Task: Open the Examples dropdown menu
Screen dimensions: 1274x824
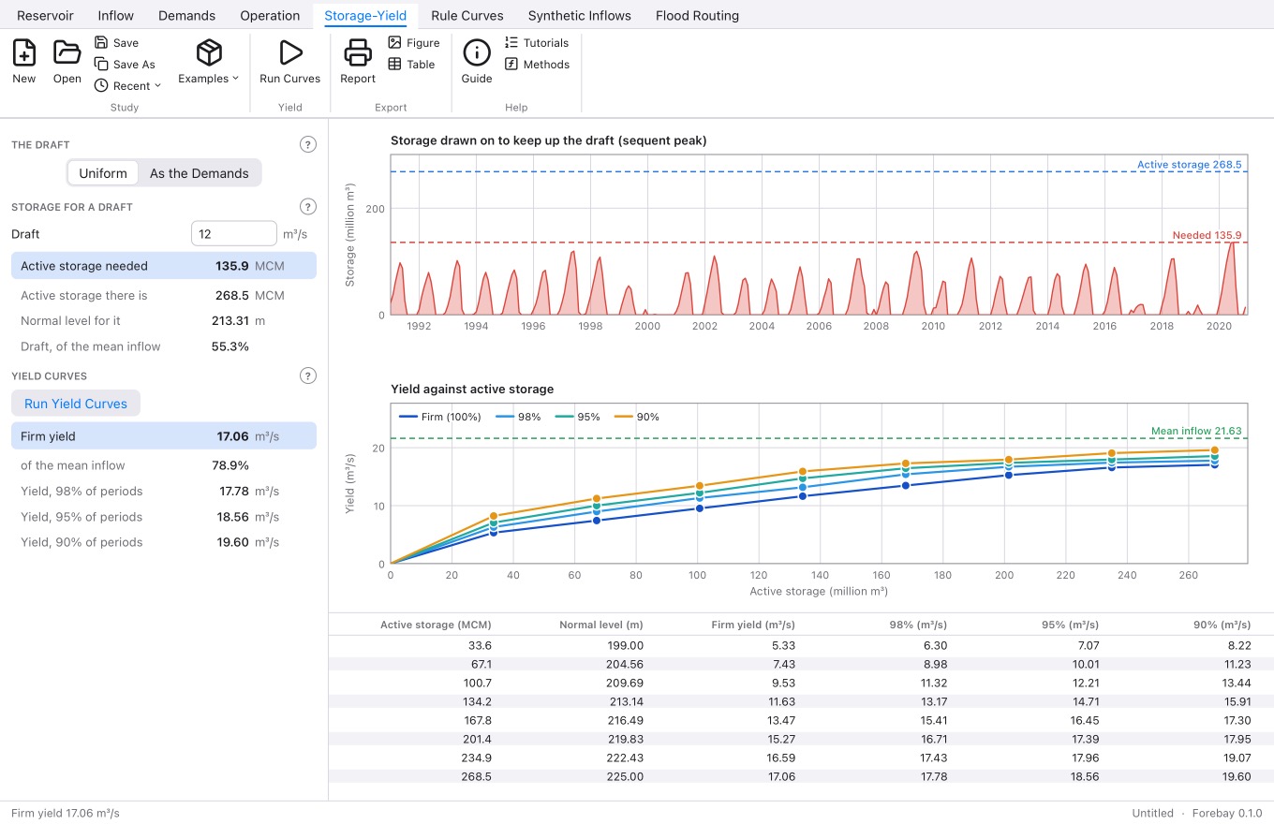Action: point(209,62)
